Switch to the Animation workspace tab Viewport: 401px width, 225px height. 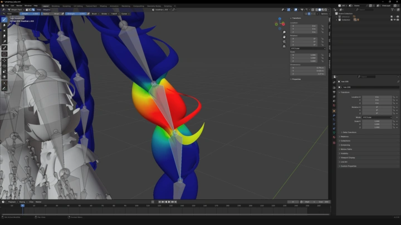114,6
